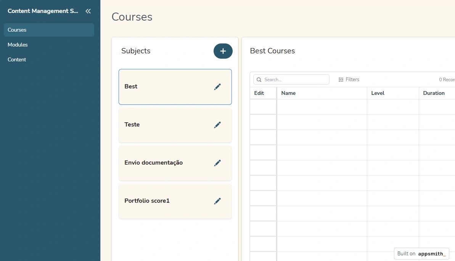Open the Modules page in sidebar

click(49, 45)
